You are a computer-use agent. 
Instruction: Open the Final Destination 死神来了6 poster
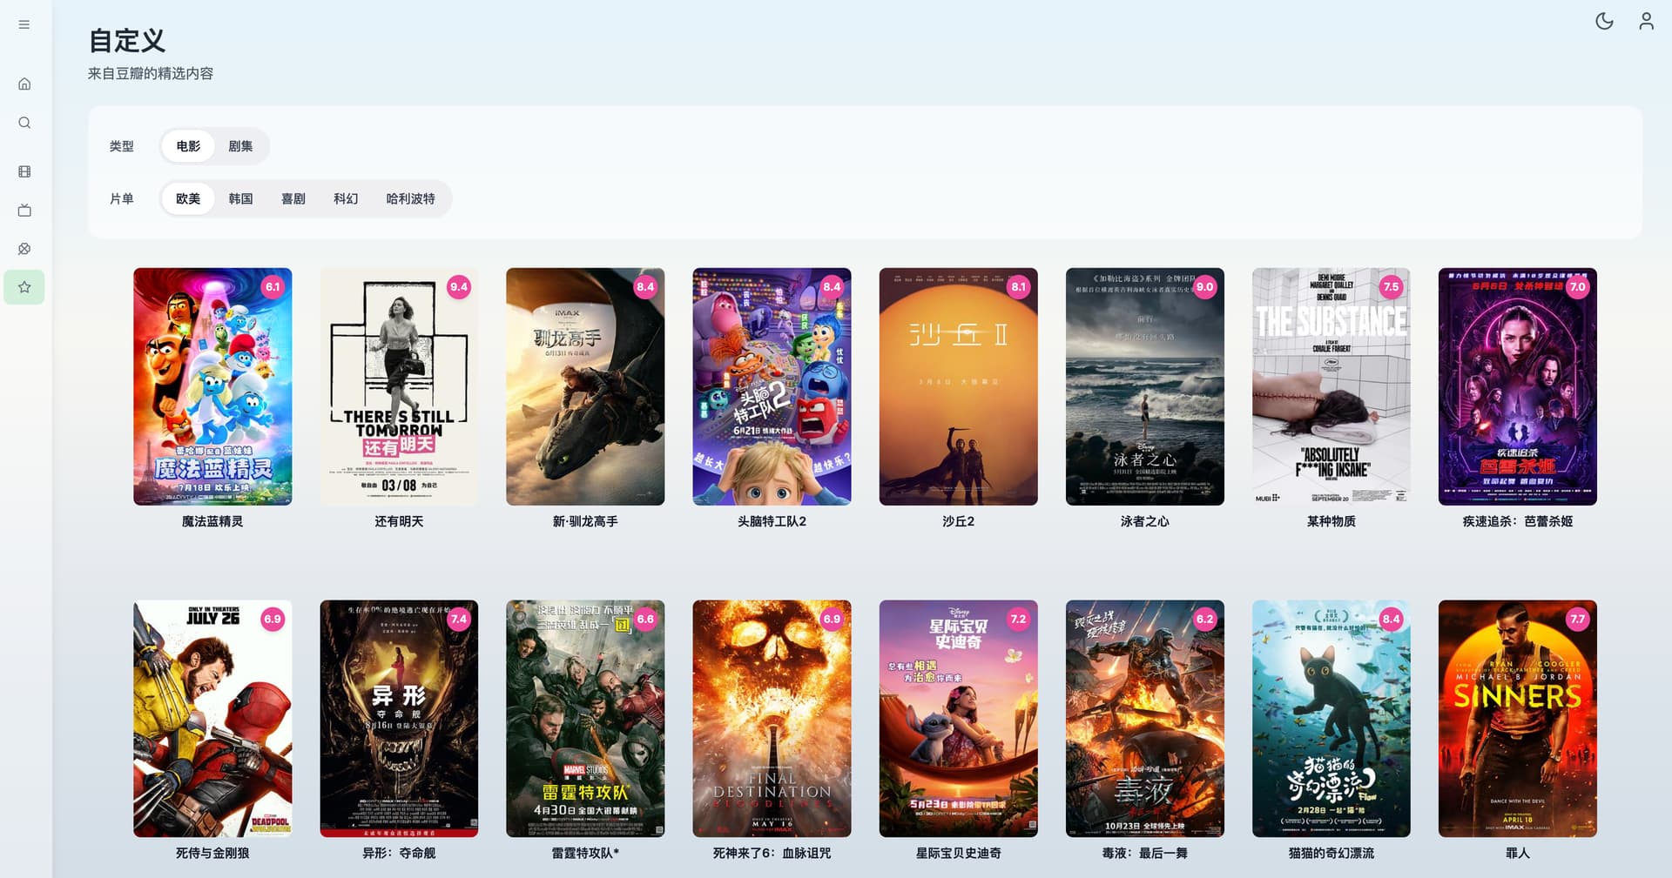tap(772, 719)
